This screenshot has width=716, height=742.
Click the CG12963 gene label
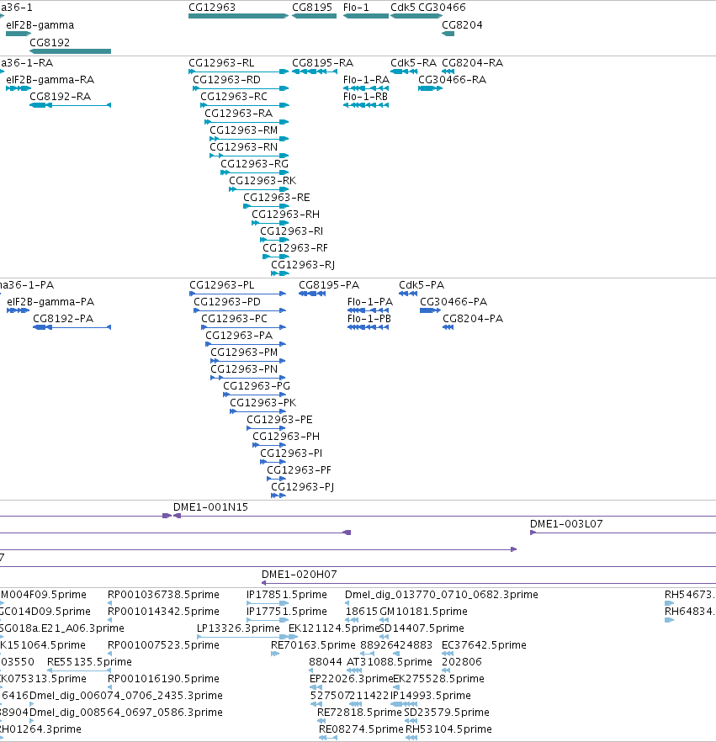(211, 7)
